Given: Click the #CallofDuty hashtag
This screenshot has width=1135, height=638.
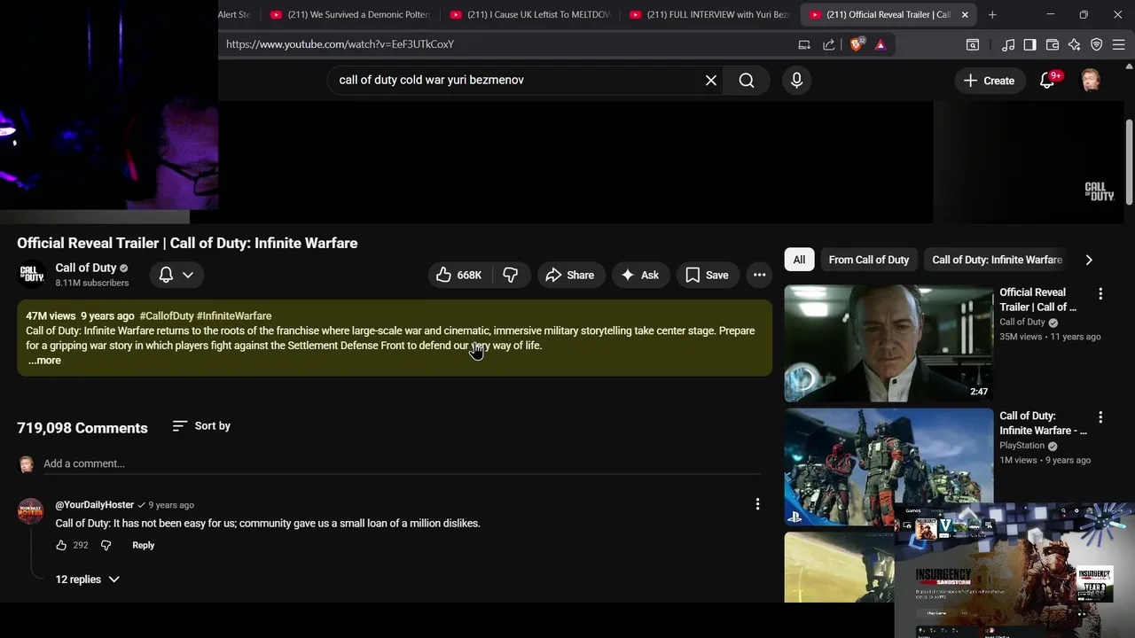Looking at the screenshot, I should click(166, 316).
